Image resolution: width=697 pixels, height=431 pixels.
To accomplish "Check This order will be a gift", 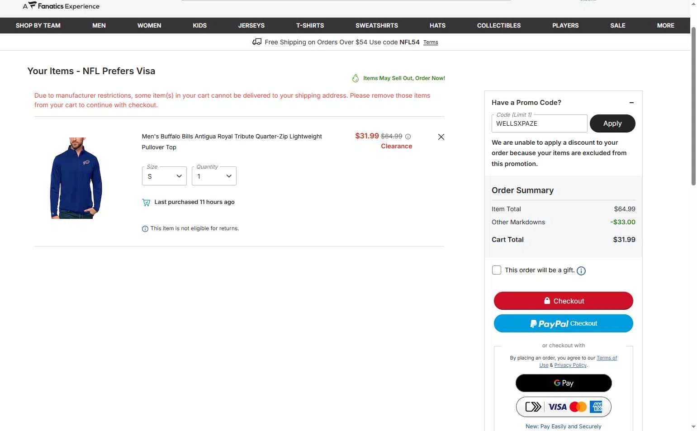I will click(x=497, y=270).
